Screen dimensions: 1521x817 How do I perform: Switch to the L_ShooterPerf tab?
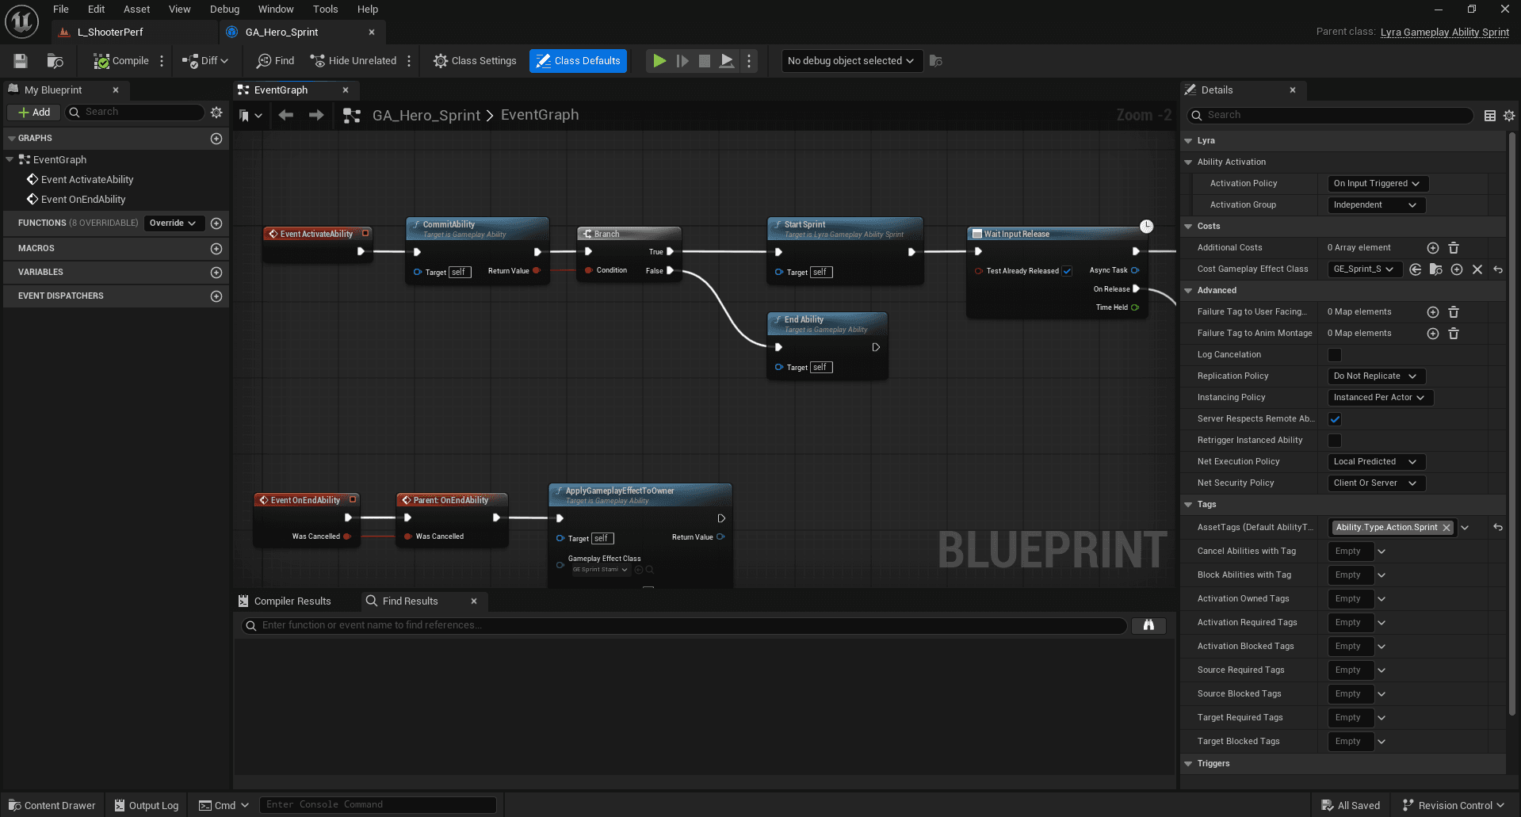pos(110,32)
